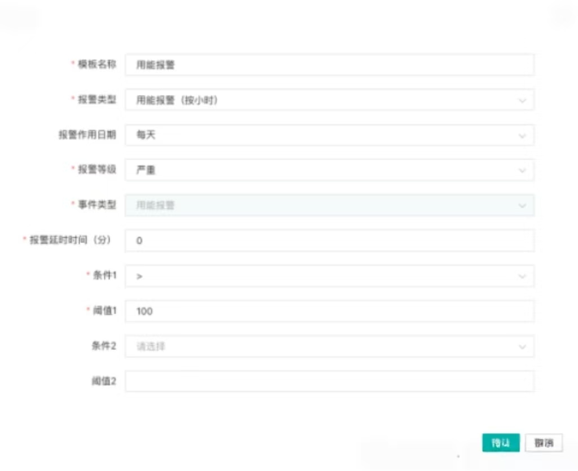Click the chevron arrow in 事件类型 field
This screenshot has width=578, height=471.
pyautogui.click(x=522, y=206)
